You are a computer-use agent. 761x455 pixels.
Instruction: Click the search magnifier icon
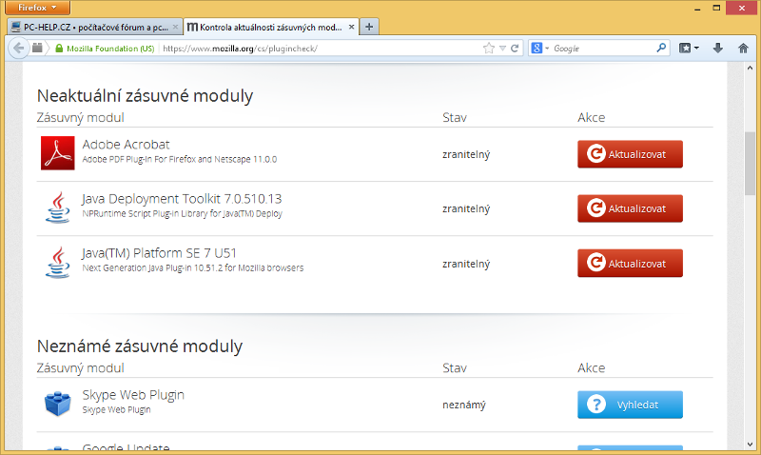(x=662, y=48)
